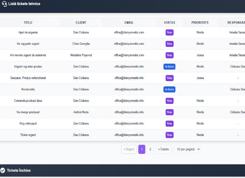Click the Nou badge for Sesizare. Produs nefunctional

point(169,78)
